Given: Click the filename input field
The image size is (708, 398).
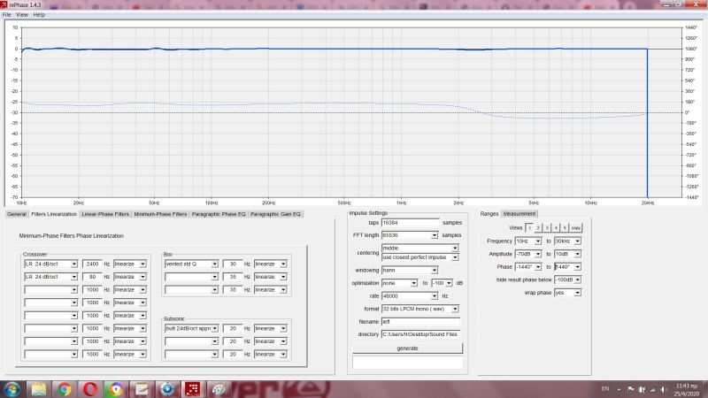Looking at the screenshot, I should coord(419,321).
